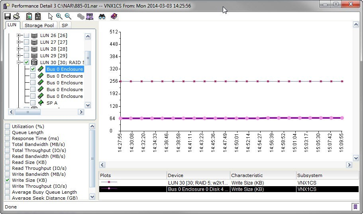Click the clipboard with bar chart icon
The image size is (363, 214).
tap(29, 16)
